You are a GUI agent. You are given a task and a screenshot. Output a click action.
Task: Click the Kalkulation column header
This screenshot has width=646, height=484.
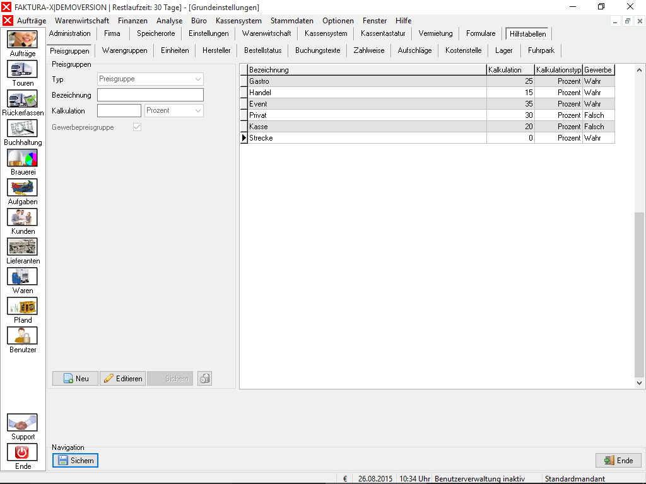tap(510, 70)
